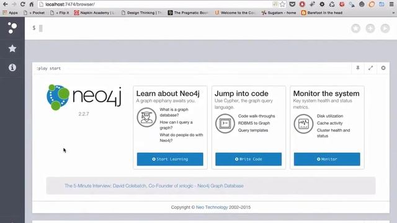Viewport: 397px width, 223px height.
Task: Open the Apps bookmarks shortcut
Action: [x=10, y=12]
